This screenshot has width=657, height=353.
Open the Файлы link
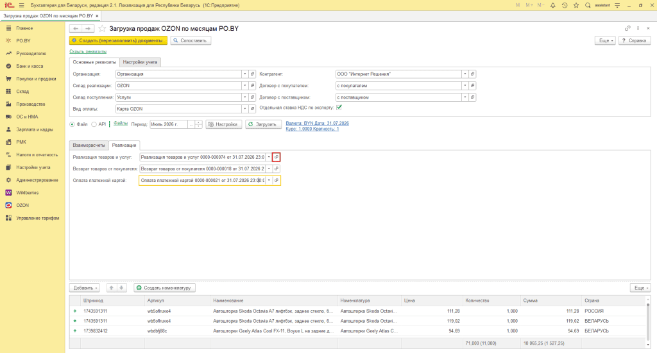(121, 124)
